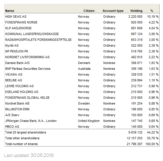Click Denmark in the Citizen column
Screen dimensions: 163x161
(84, 63)
